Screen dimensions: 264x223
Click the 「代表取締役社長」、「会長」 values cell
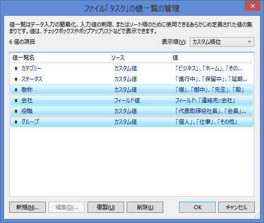pos(211,111)
